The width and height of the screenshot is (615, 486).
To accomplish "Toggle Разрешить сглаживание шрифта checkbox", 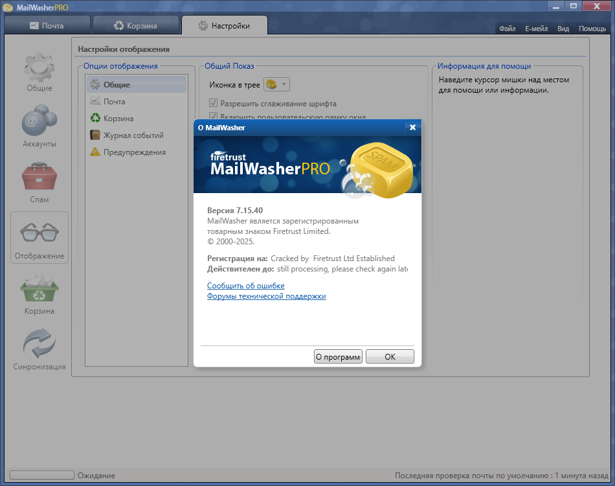I will coord(214,103).
